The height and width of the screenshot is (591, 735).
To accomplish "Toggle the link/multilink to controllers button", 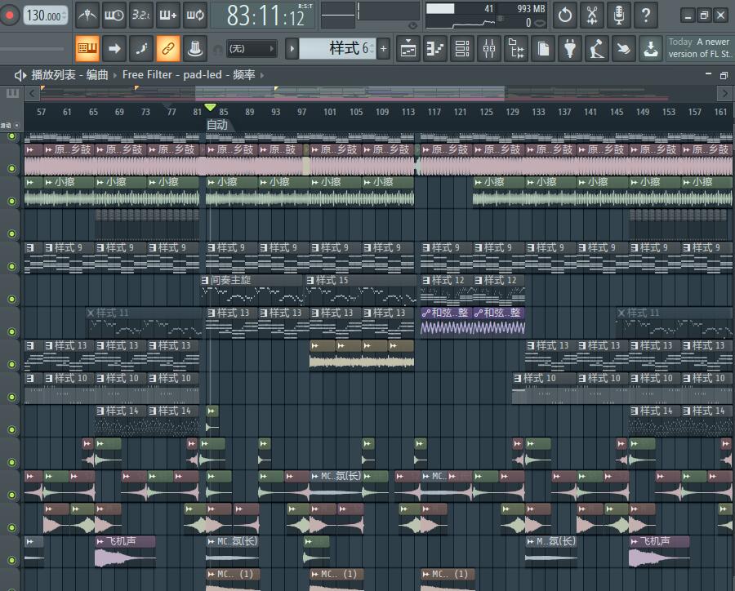I will tap(167, 49).
